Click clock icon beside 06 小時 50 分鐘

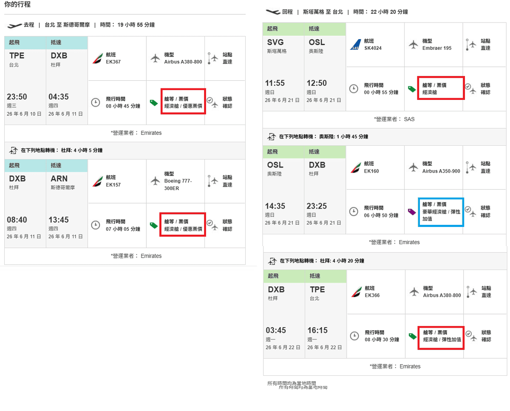354,211
